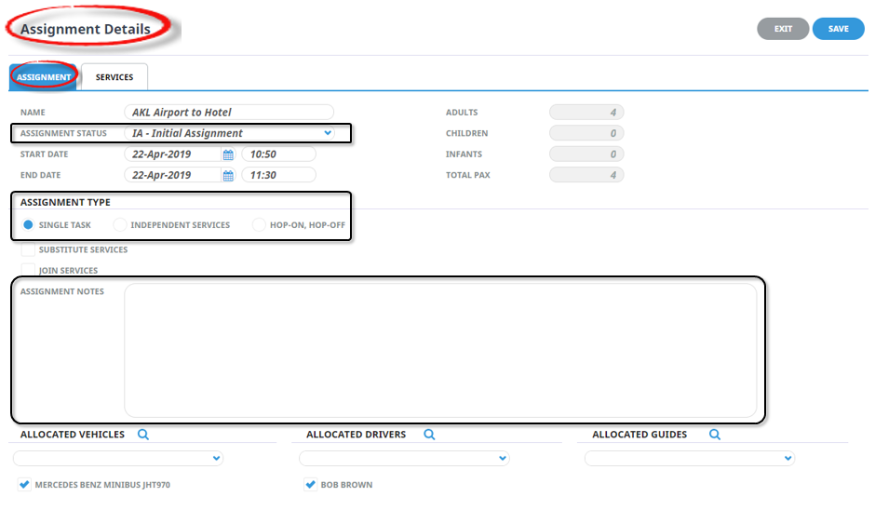
Task: Uncheck the Bob Brown driver checkbox
Action: click(x=310, y=484)
